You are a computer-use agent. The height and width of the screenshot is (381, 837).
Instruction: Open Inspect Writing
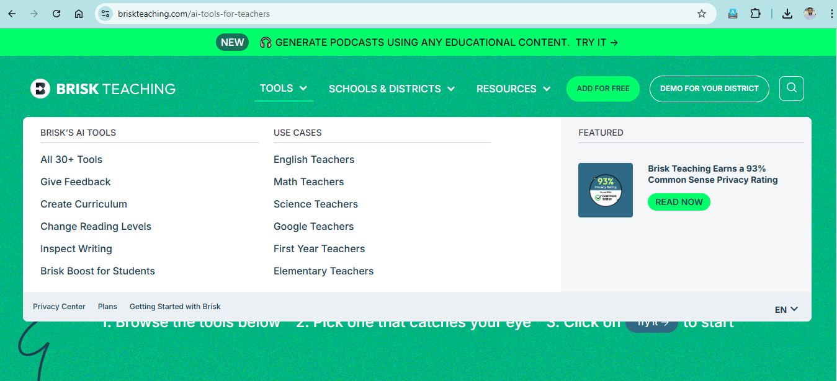(x=76, y=248)
